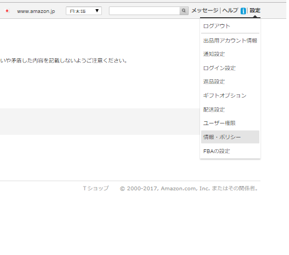The image size is (289, 255).
Task: Open the 日本語 language dropdown
Action: 84,11
